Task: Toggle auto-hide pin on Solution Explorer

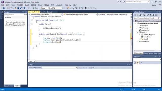Action: 158,12
